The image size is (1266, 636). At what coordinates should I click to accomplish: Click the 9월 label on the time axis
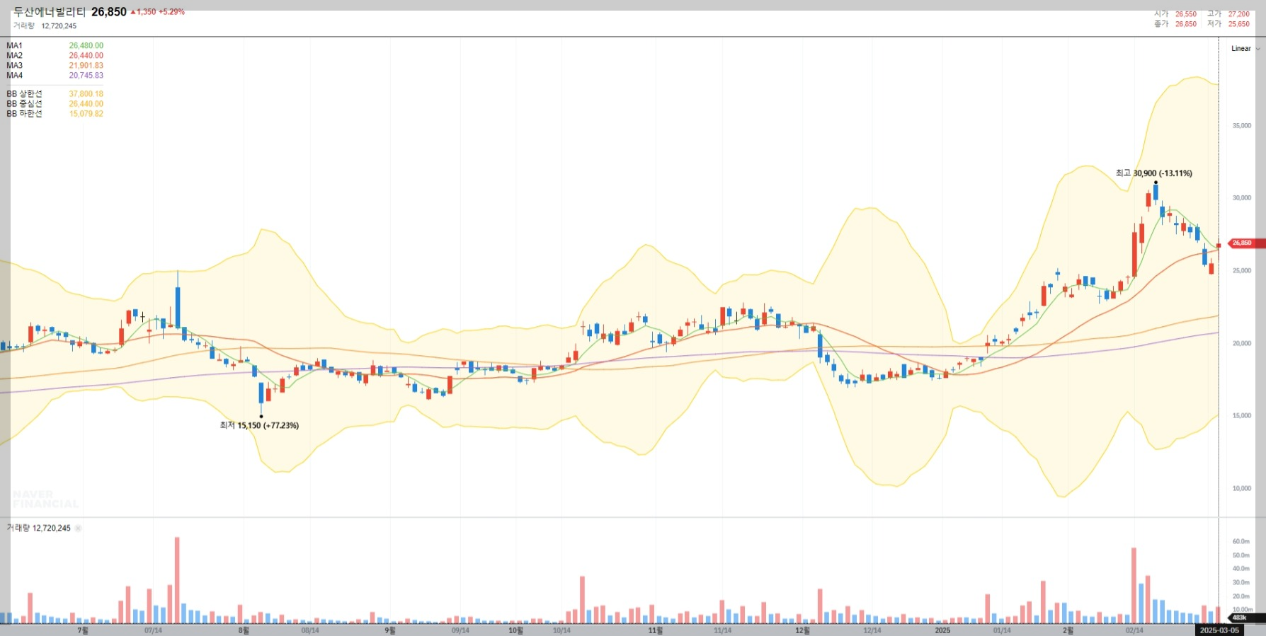click(x=390, y=630)
